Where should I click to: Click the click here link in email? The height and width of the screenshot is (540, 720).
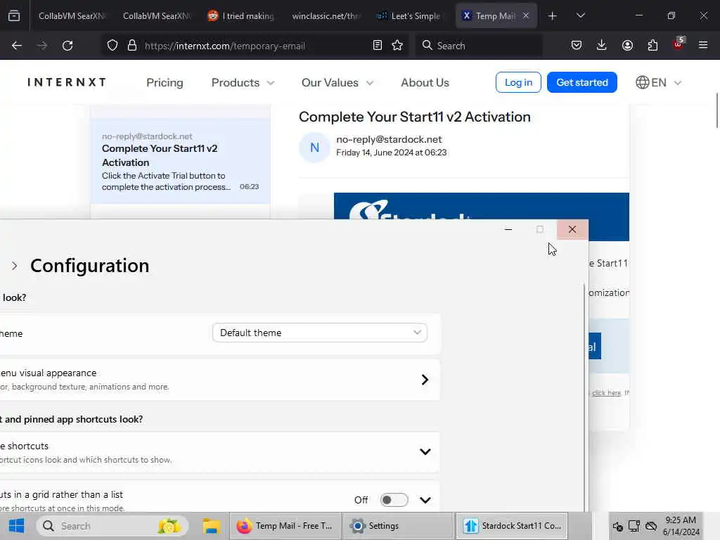[606, 392]
